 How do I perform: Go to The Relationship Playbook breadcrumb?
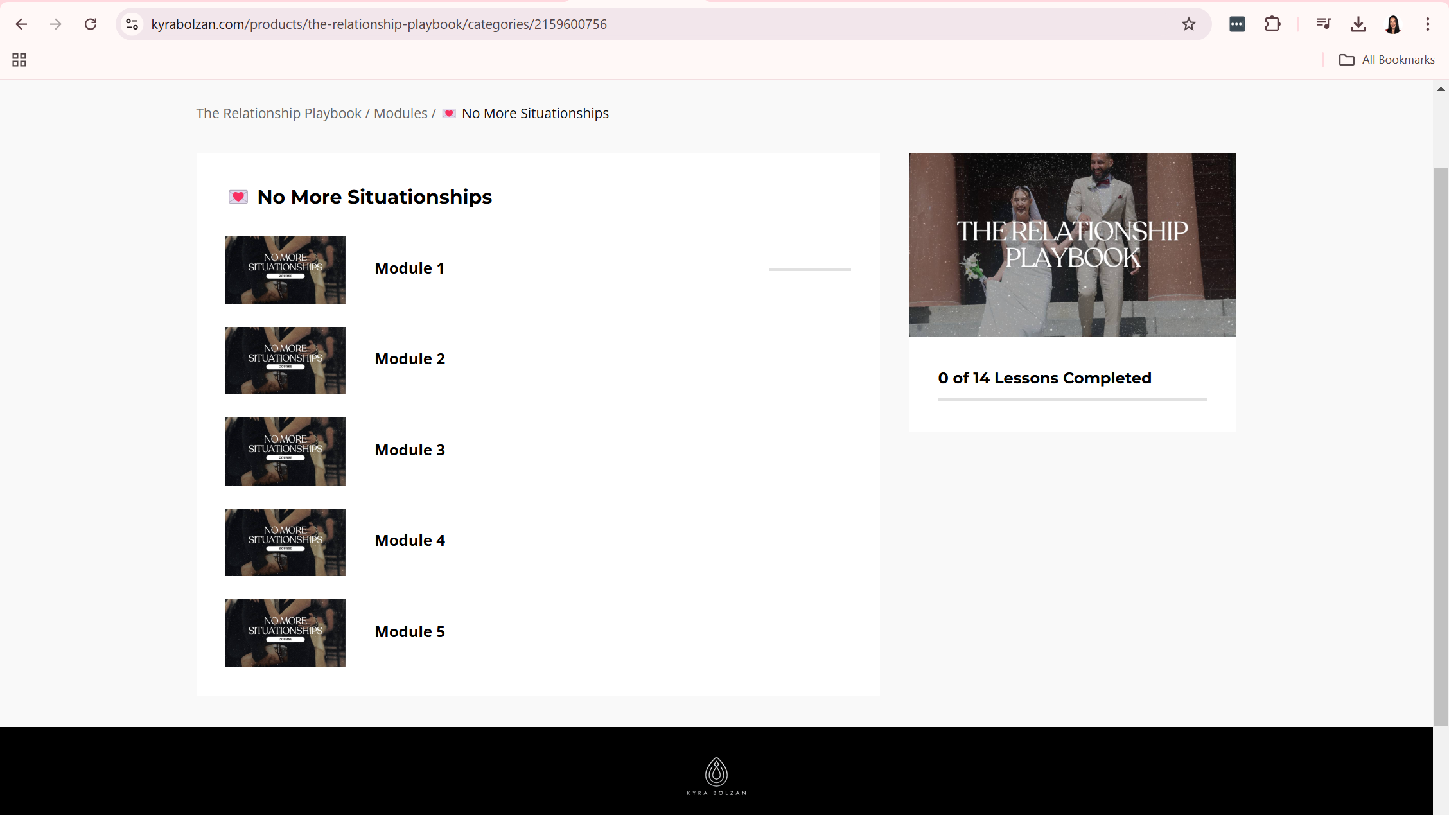pos(278,114)
